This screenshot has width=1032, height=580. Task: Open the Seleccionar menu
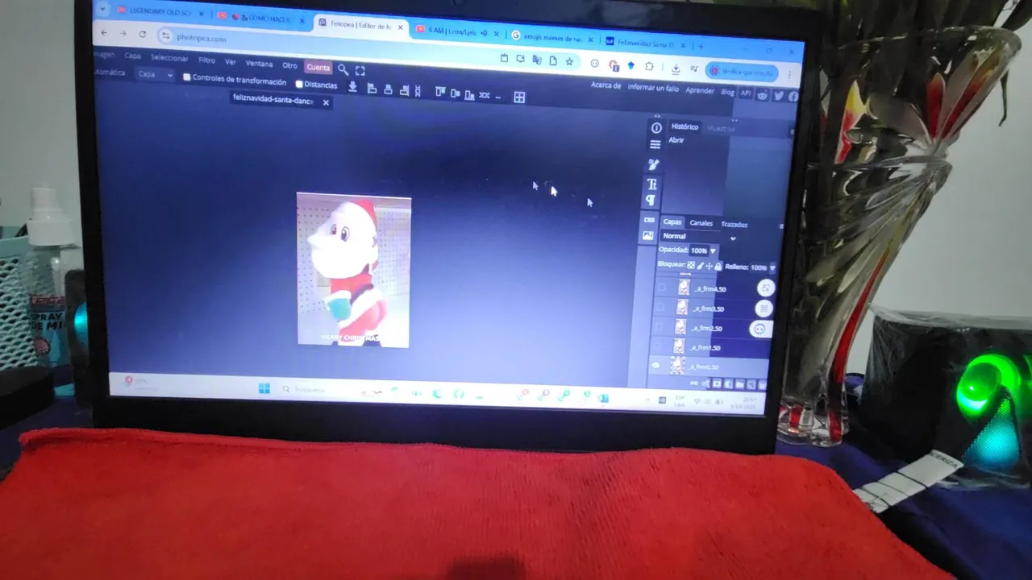[x=169, y=58]
